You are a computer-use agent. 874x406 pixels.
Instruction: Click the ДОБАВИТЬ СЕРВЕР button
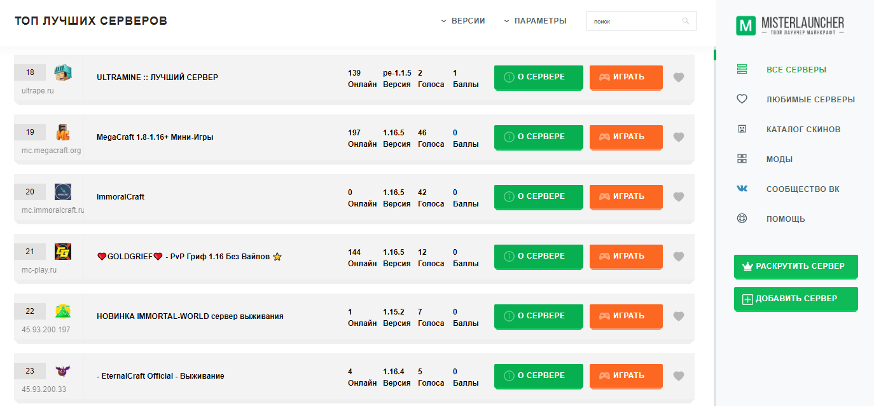tap(796, 299)
